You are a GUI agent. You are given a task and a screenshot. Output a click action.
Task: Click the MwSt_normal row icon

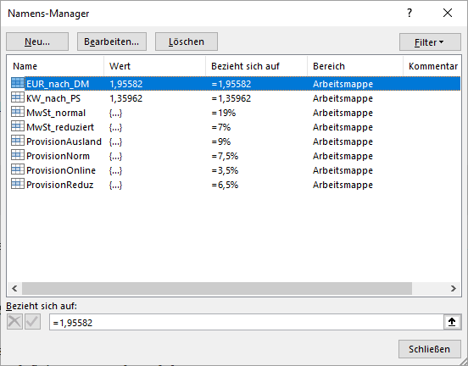pyautogui.click(x=18, y=112)
